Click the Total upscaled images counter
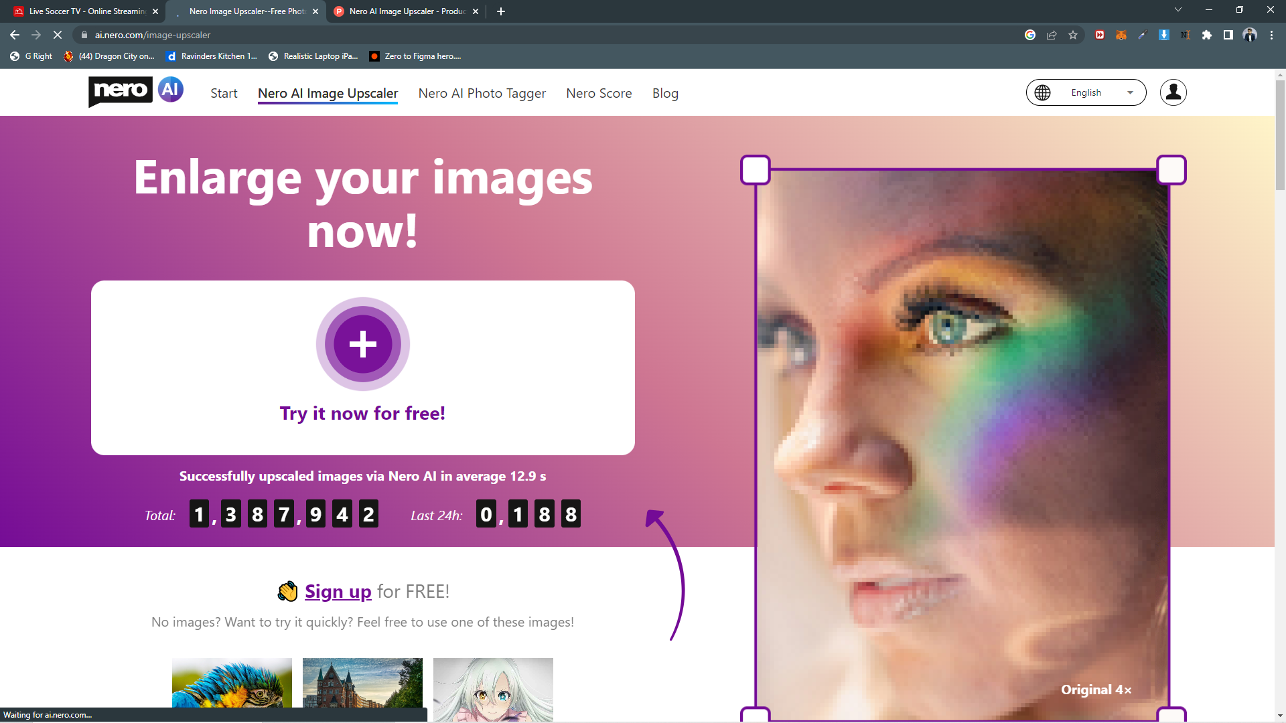The width and height of the screenshot is (1286, 723). (x=284, y=514)
